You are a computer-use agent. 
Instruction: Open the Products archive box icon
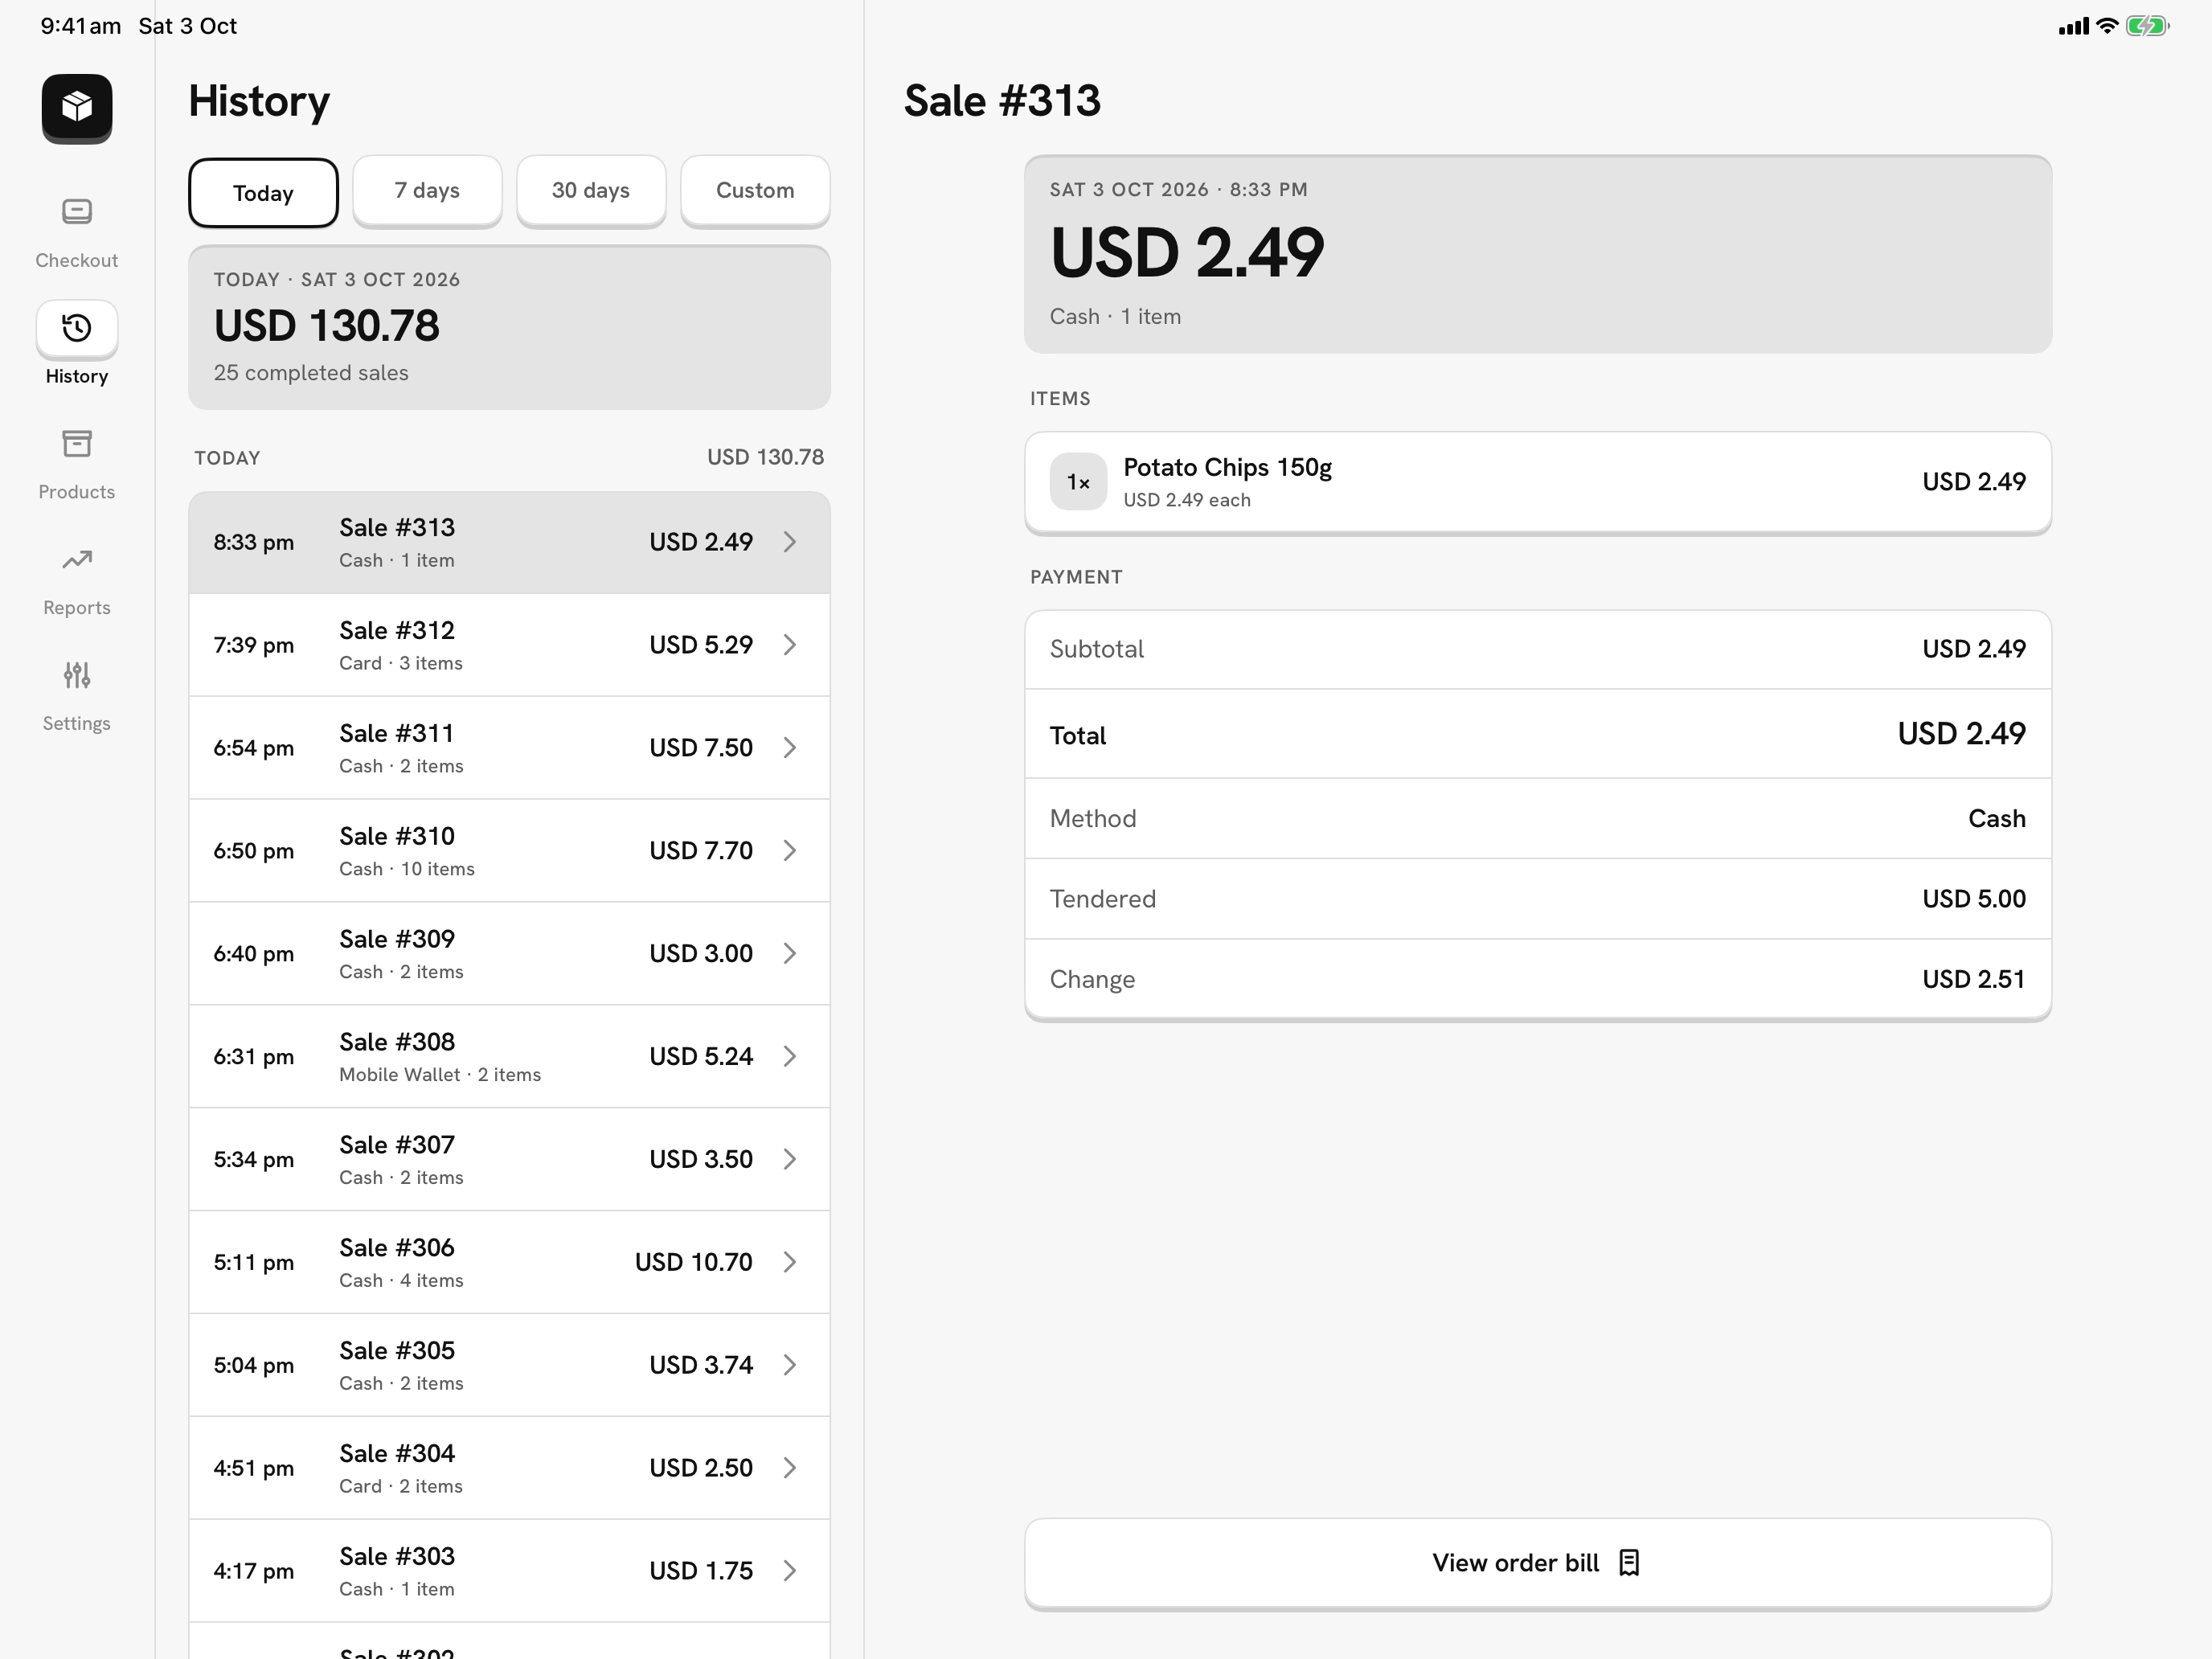click(77, 443)
